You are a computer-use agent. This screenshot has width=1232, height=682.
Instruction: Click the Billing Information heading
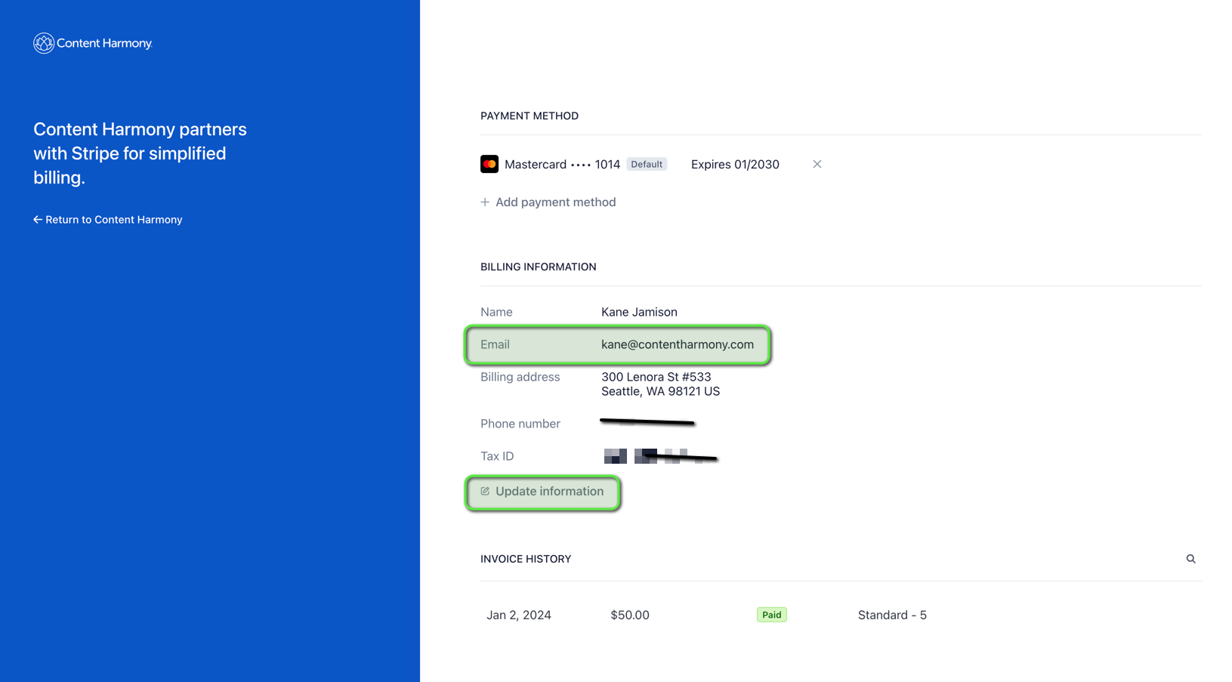tap(539, 267)
